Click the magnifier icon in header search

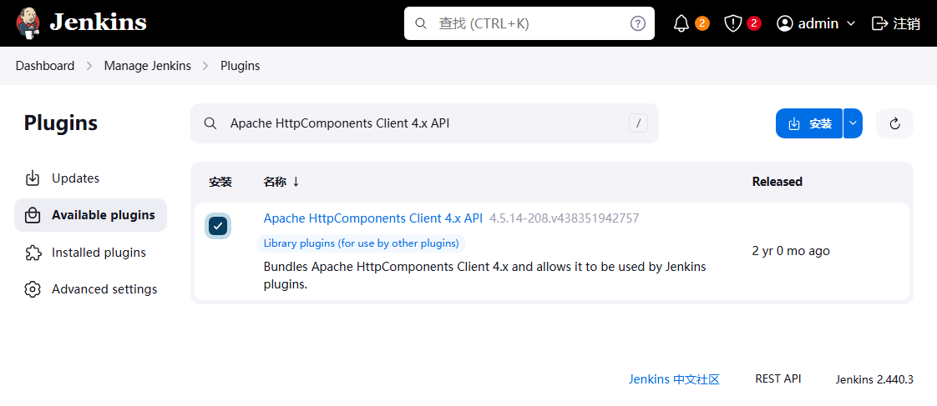(x=421, y=23)
